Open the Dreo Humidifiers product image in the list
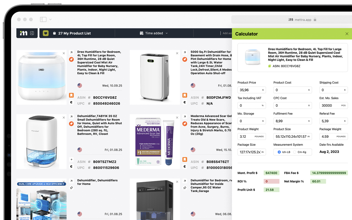 tap(42, 77)
